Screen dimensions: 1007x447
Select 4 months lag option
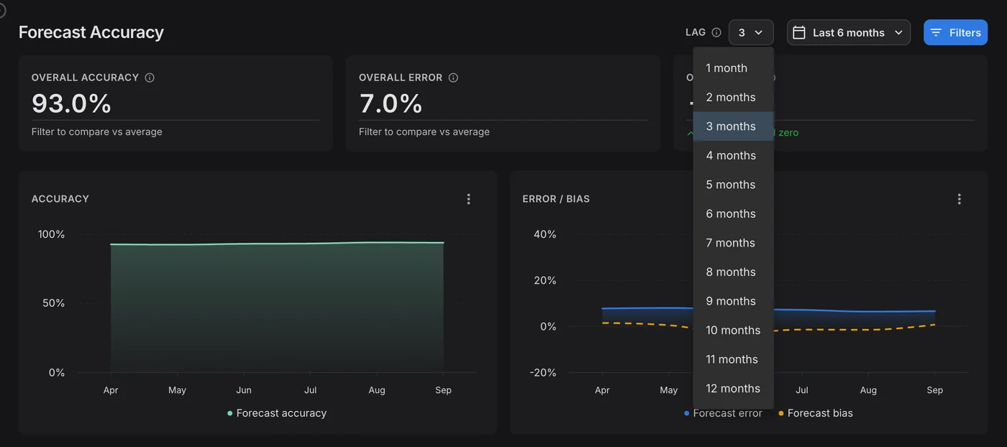tap(733, 155)
